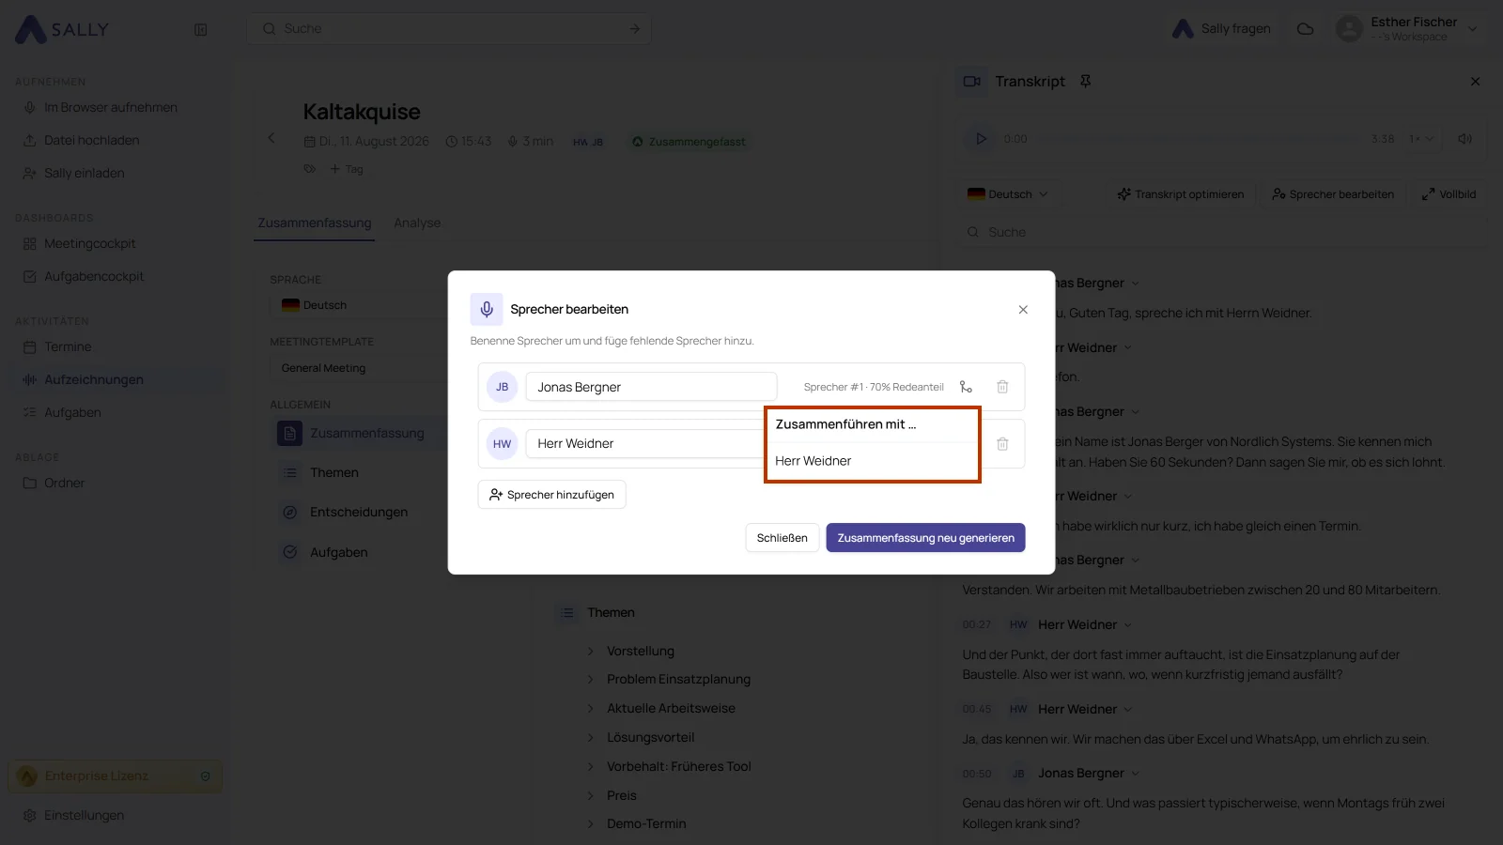The height and width of the screenshot is (845, 1503).
Task: Click the SALLY logo
Action: pyautogui.click(x=62, y=29)
